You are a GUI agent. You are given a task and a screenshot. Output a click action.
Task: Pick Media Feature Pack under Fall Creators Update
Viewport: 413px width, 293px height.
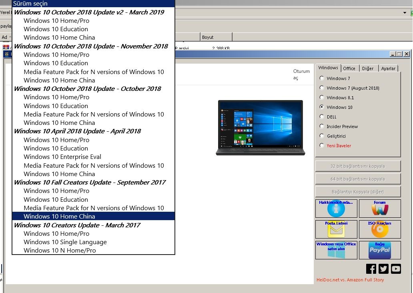[x=94, y=208]
